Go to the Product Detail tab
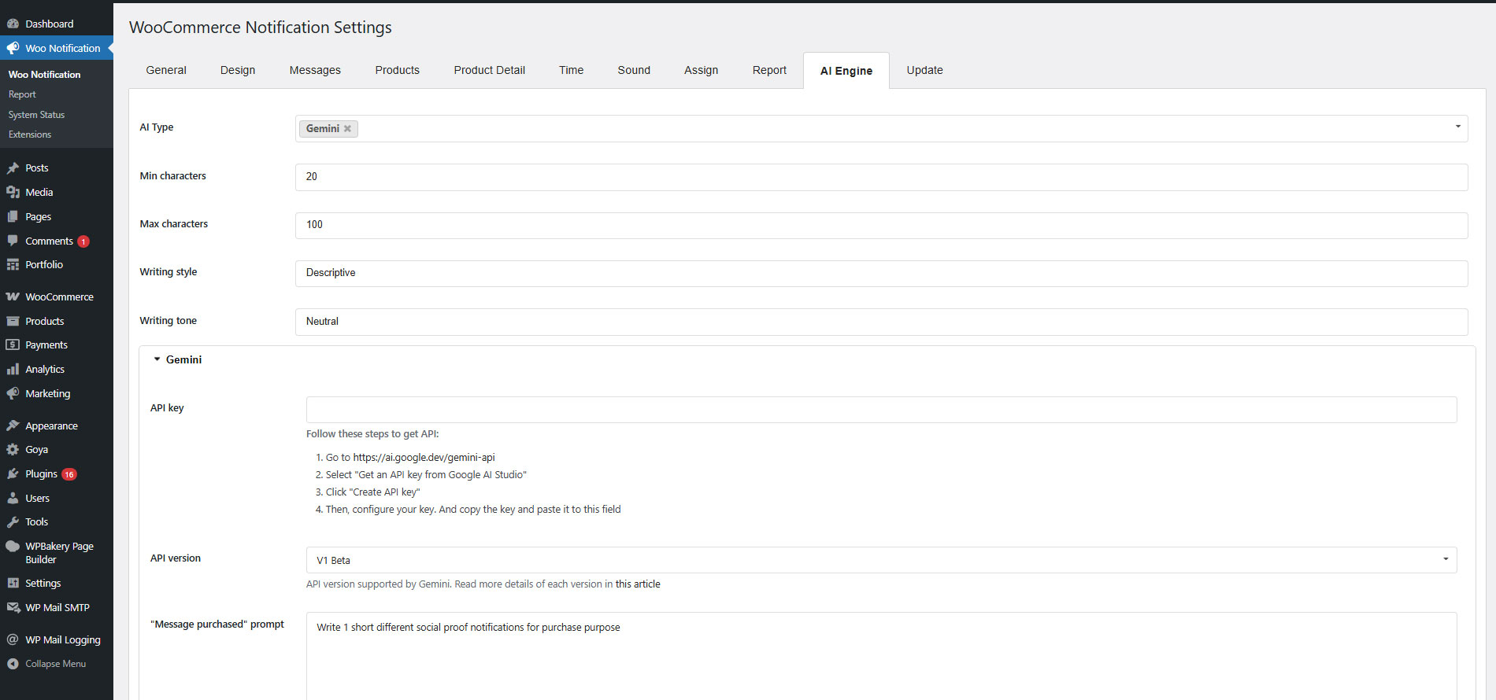The image size is (1496, 700). point(490,70)
